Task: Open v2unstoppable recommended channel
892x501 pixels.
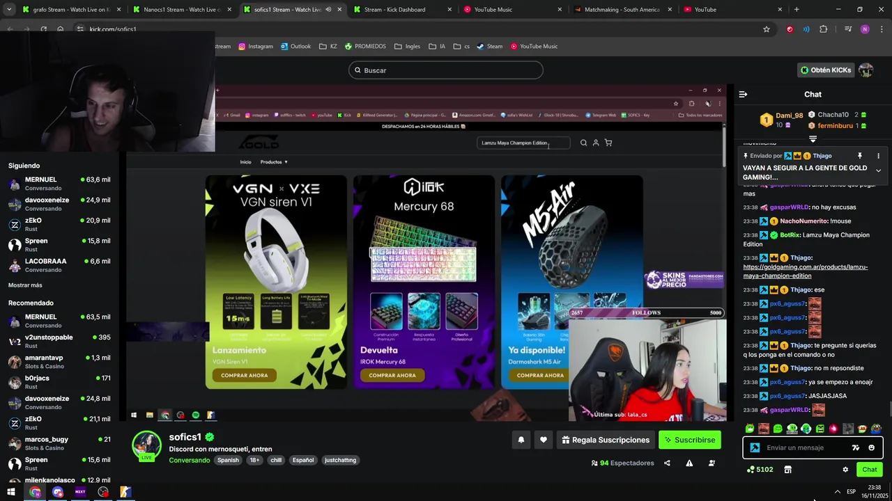Action: [x=59, y=341]
